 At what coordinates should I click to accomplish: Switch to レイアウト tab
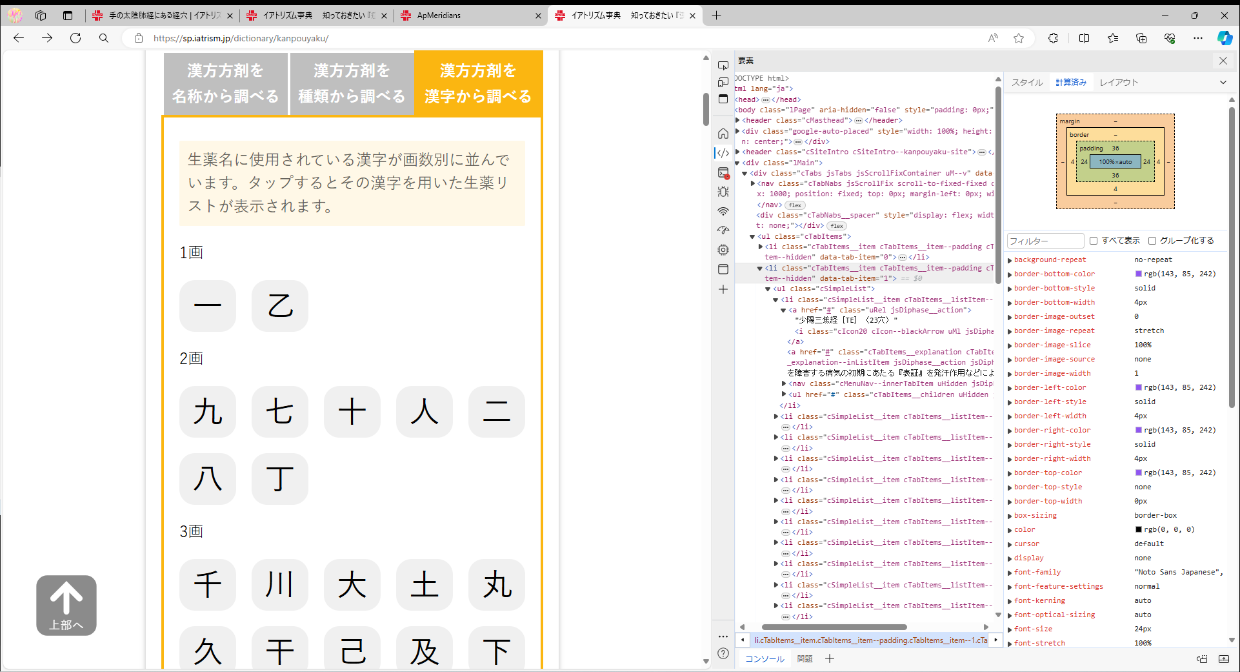[1119, 82]
